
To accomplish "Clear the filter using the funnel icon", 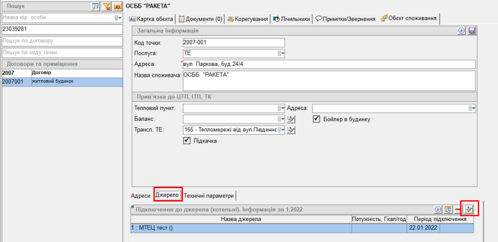I will (x=106, y=7).
